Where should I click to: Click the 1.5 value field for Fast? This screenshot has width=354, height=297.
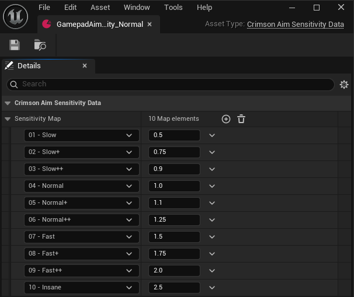[x=174, y=236]
